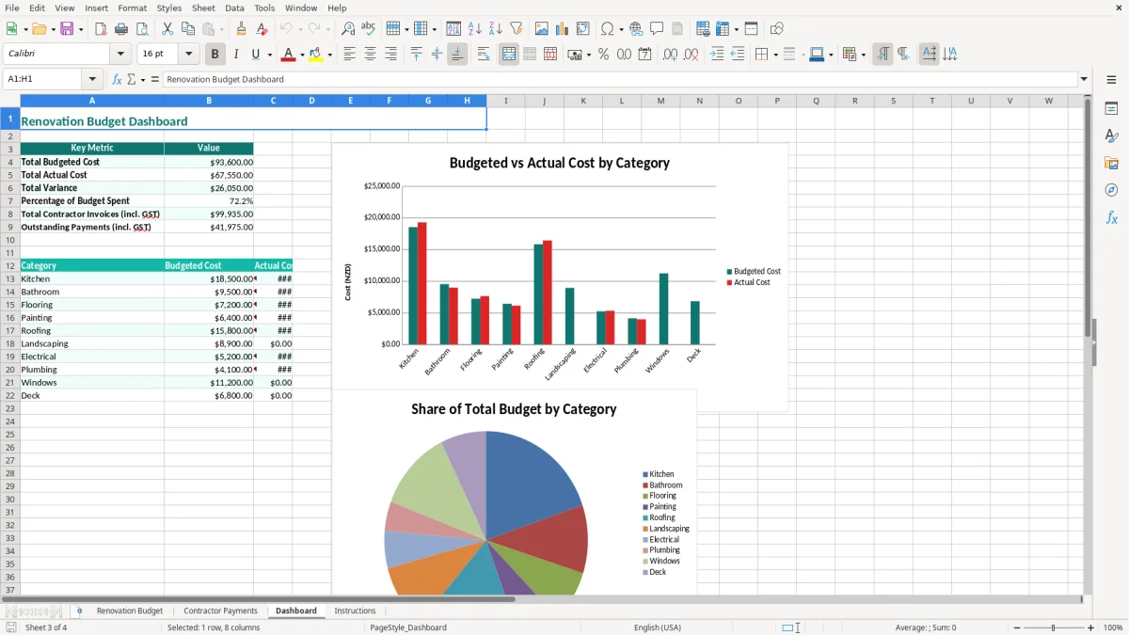Image resolution: width=1129 pixels, height=635 pixels.
Task: Open the background color dropdown arrow
Action: point(329,55)
